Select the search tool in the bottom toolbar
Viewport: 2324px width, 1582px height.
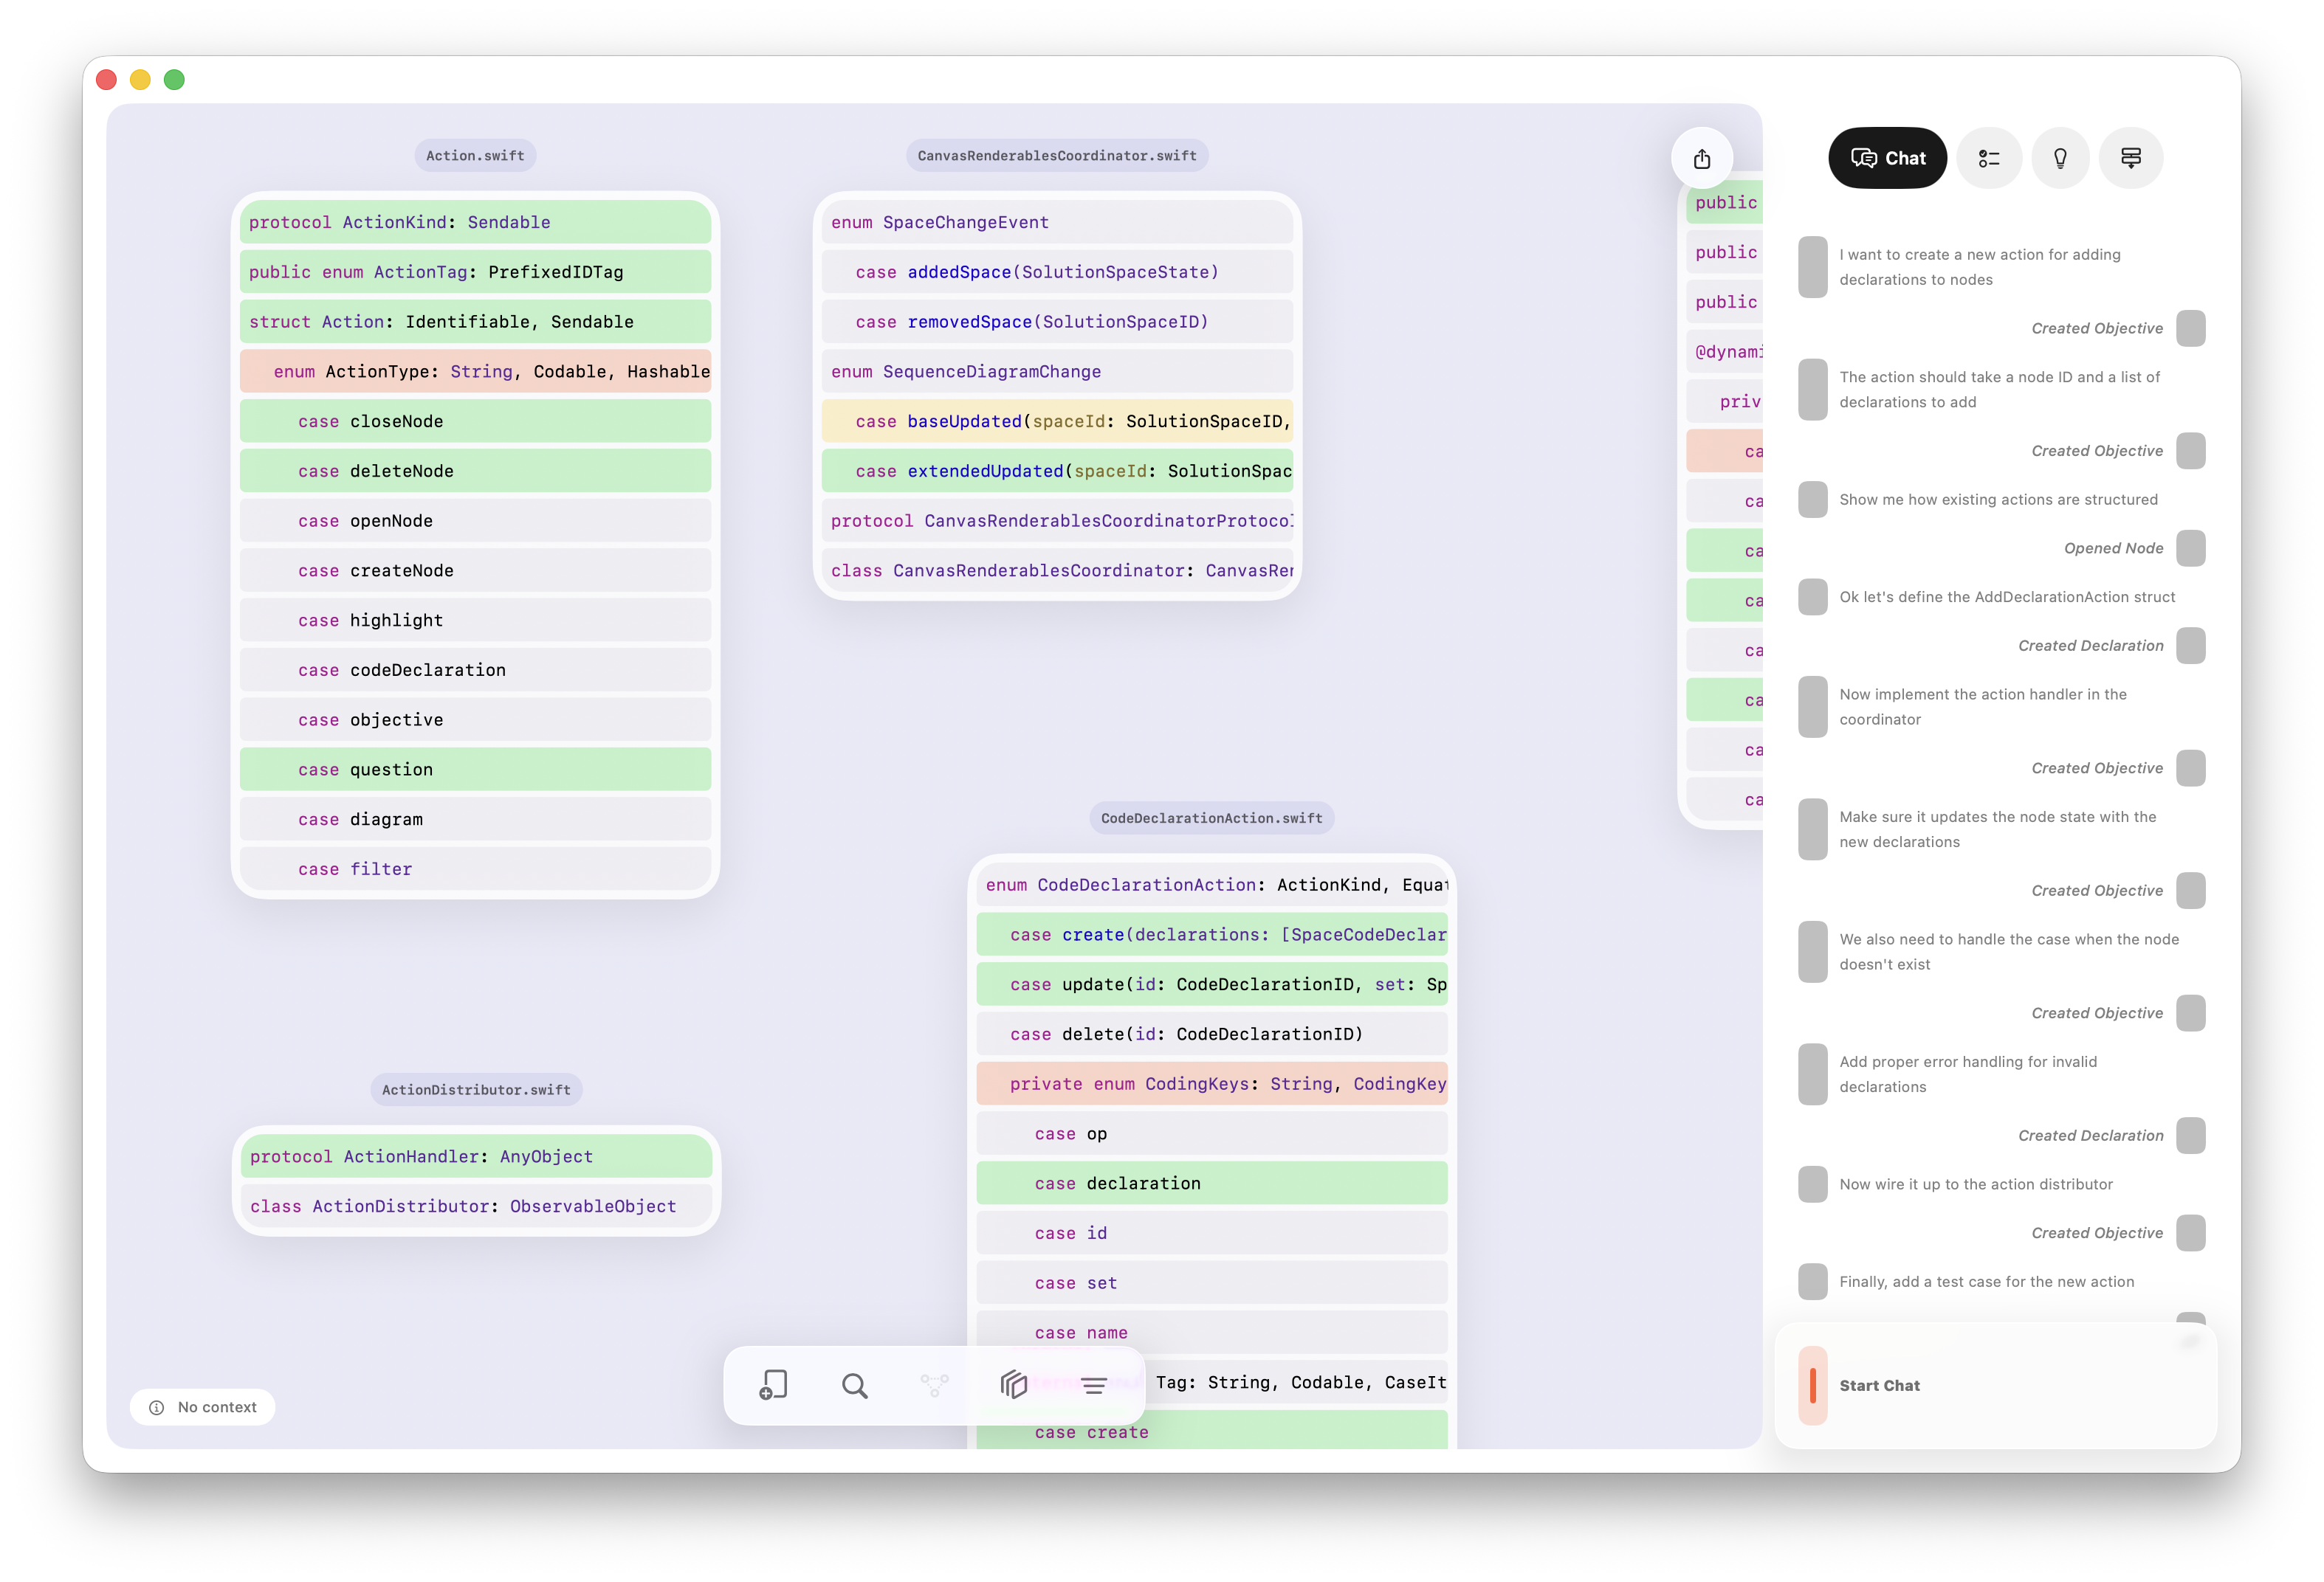pyautogui.click(x=854, y=1385)
